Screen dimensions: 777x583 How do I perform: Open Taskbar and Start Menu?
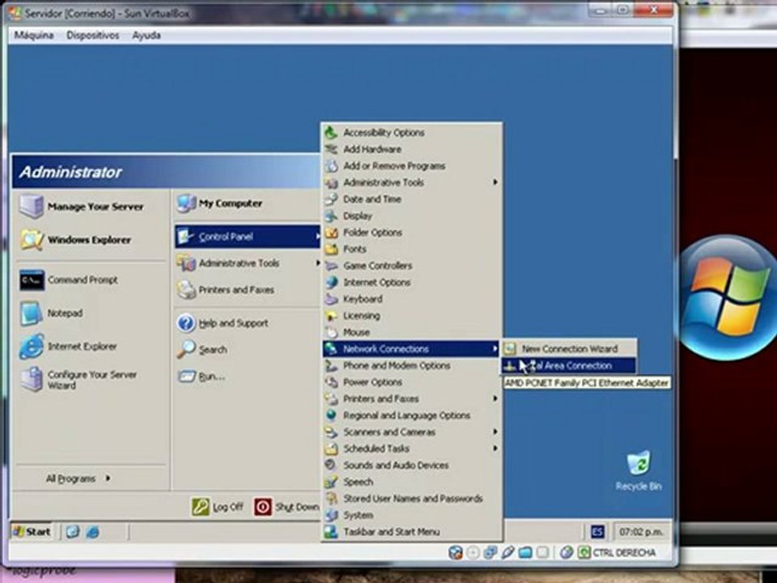pyautogui.click(x=412, y=531)
